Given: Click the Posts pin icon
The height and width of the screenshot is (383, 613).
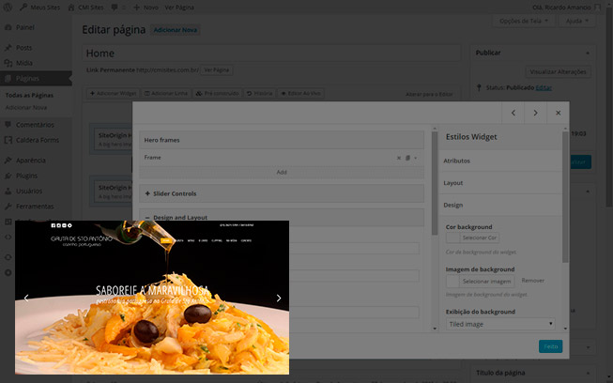Looking at the screenshot, I should pyautogui.click(x=8, y=48).
